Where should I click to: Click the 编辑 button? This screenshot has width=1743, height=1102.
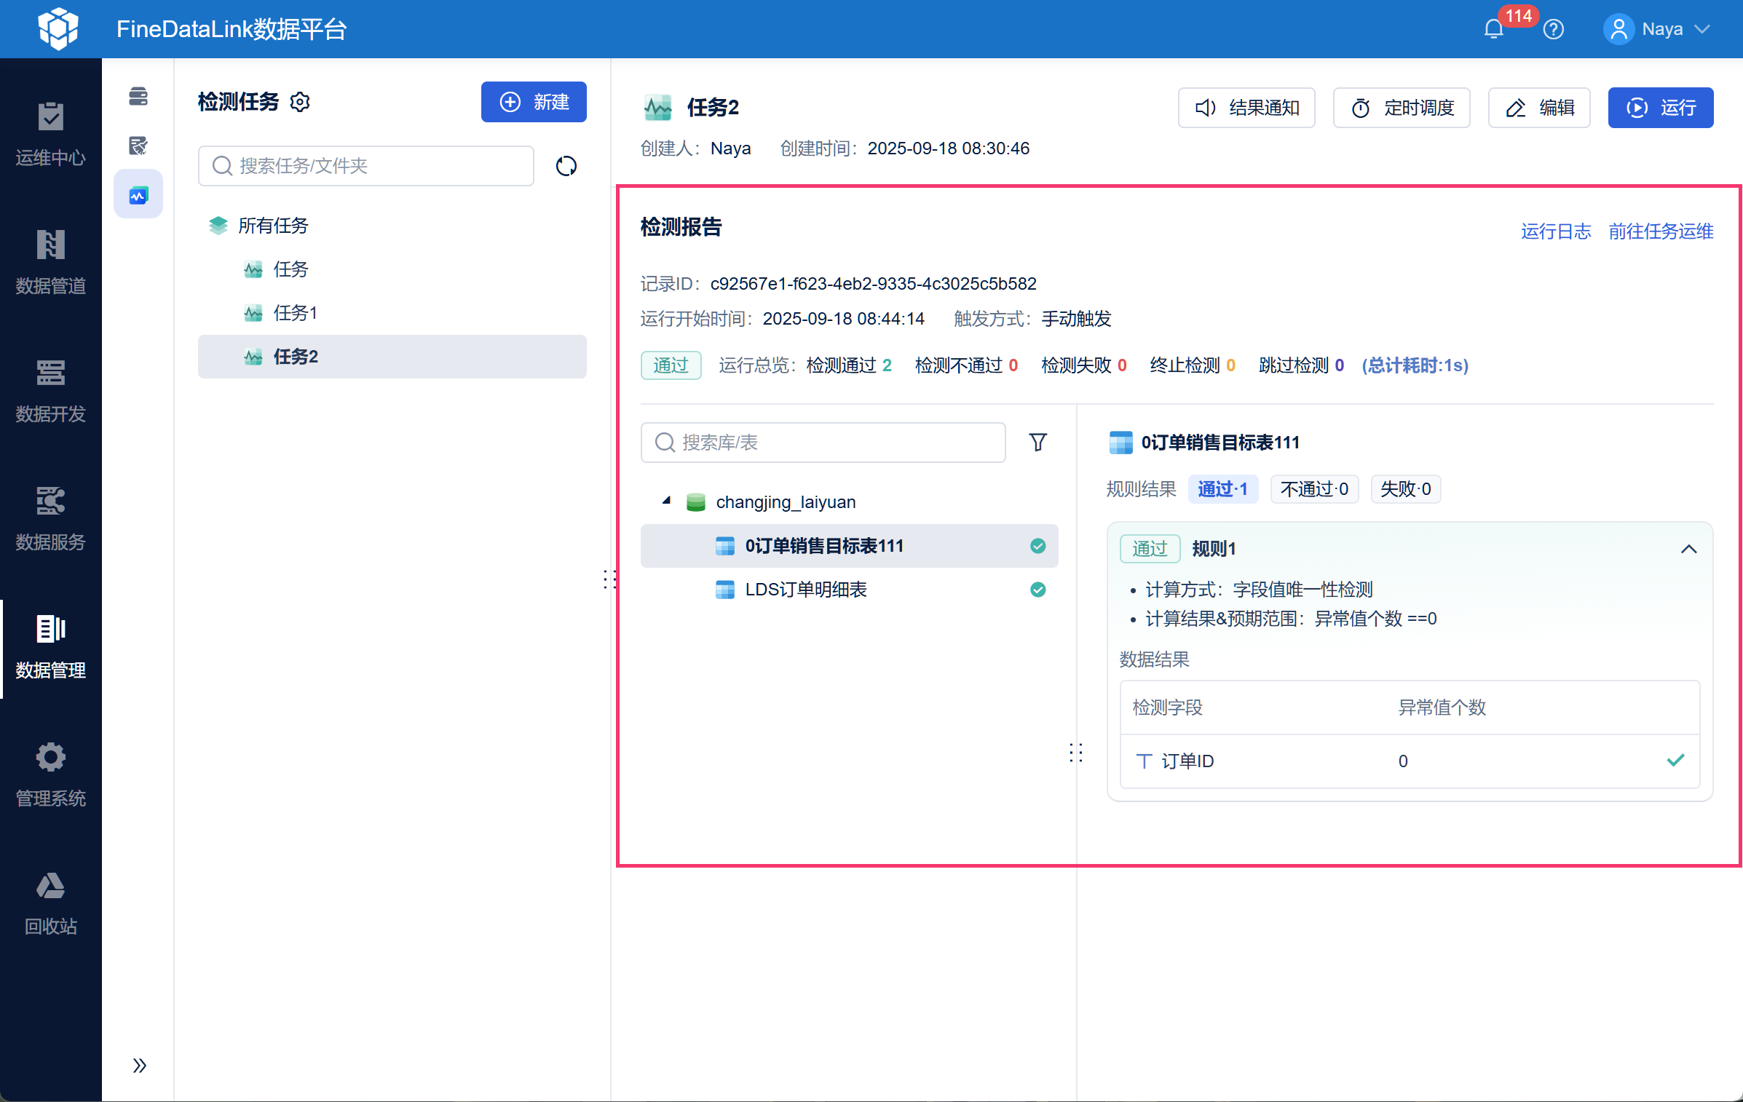pyautogui.click(x=1539, y=108)
